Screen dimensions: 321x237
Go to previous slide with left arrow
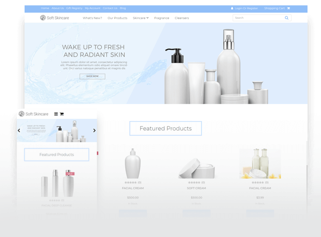coord(19,130)
